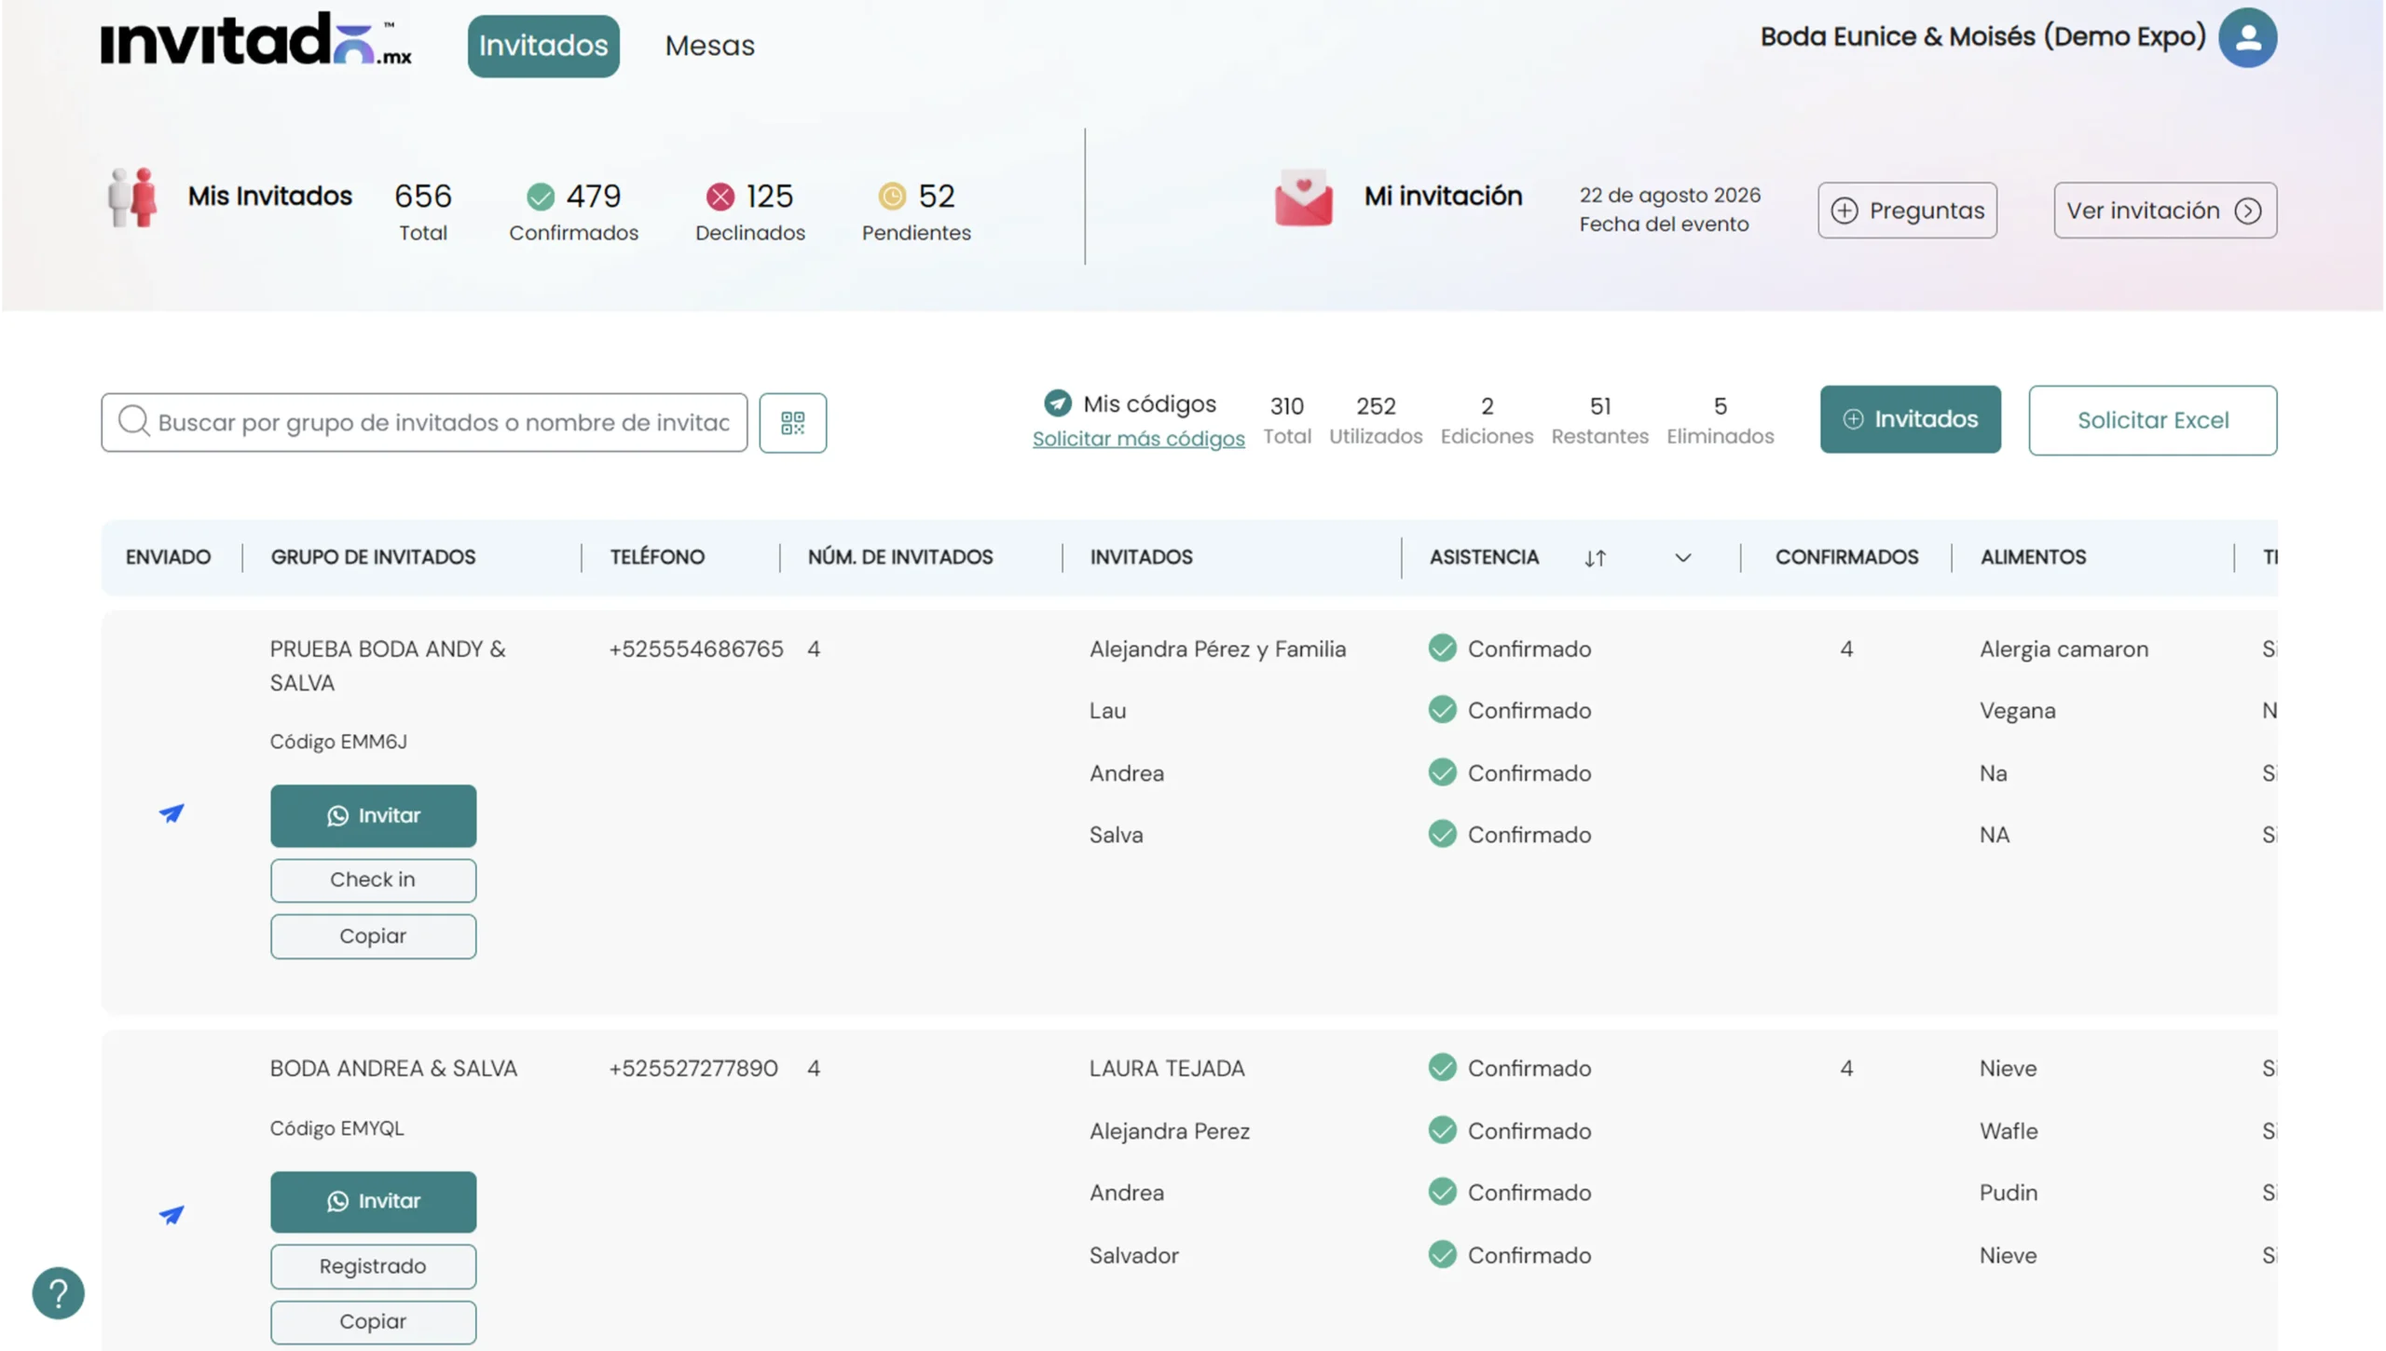Switch to the Invitados tab
2386x1351 pixels.
pos(543,46)
